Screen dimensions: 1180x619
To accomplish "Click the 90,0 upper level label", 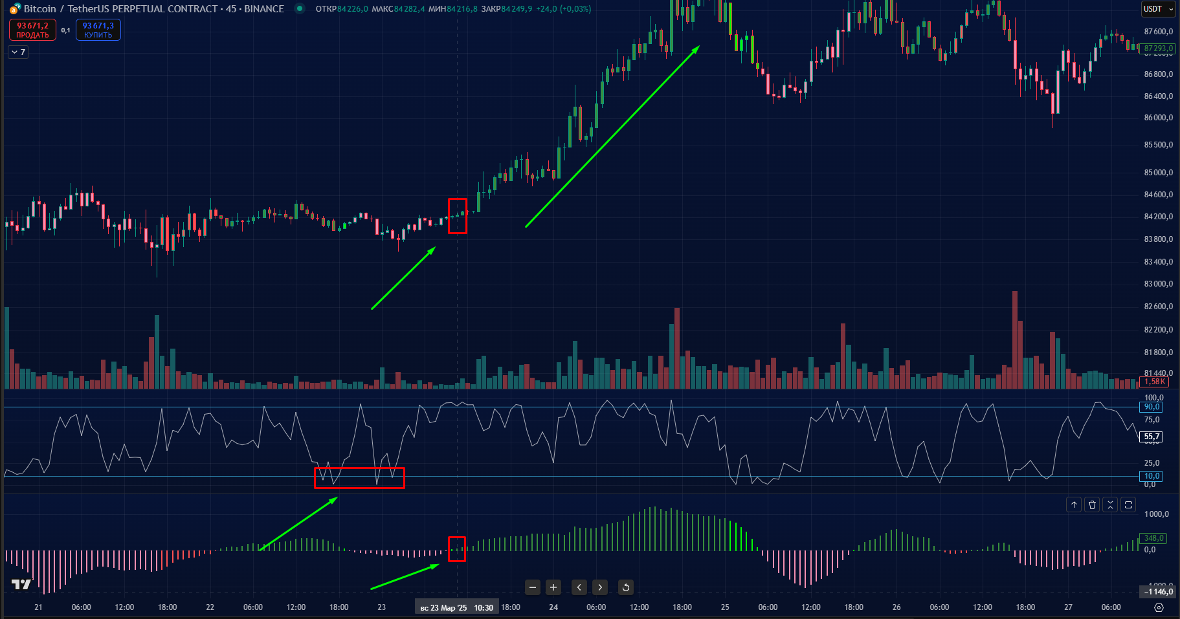I will [1152, 407].
